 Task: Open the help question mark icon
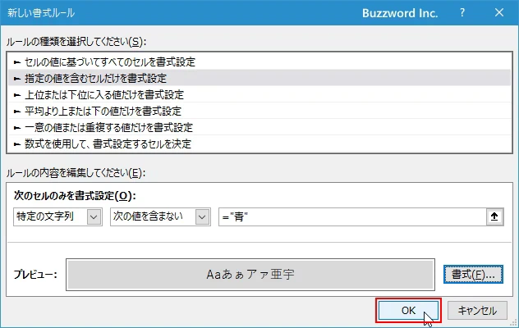click(462, 13)
